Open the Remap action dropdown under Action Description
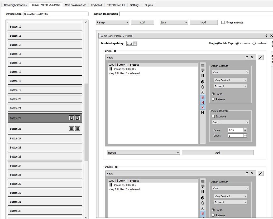Viewport: 273px width, 219px height. (113, 22)
